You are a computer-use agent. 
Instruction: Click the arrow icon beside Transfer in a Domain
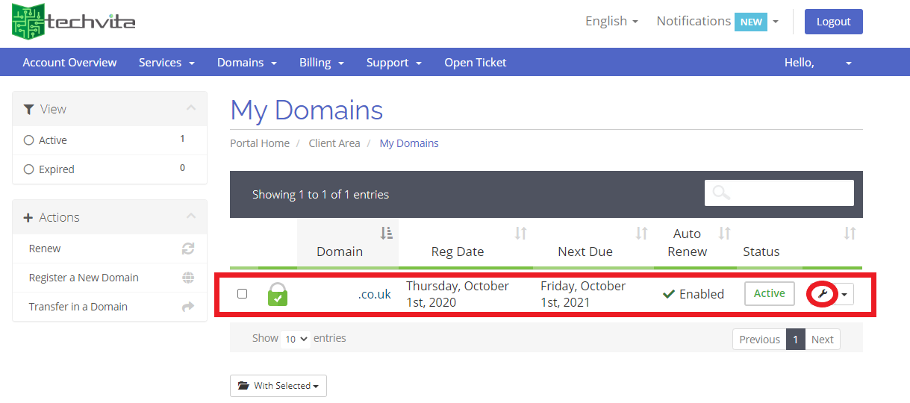point(188,307)
